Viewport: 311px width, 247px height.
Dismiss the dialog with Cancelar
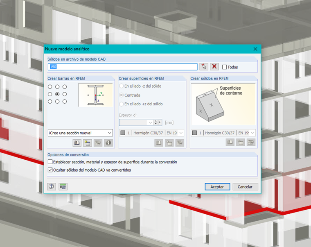tap(245, 187)
